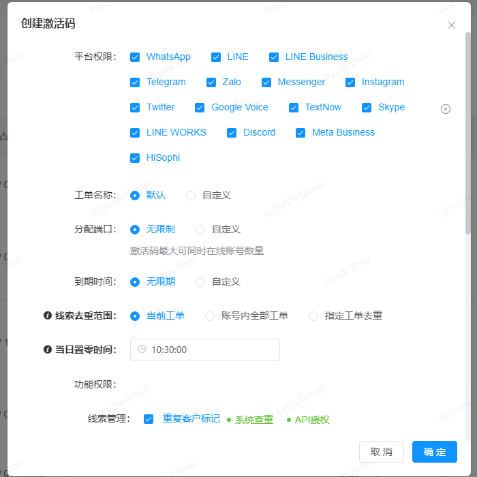Click info icon next to 线索去重范围
Viewport: 477px width, 477px height.
[x=48, y=316]
